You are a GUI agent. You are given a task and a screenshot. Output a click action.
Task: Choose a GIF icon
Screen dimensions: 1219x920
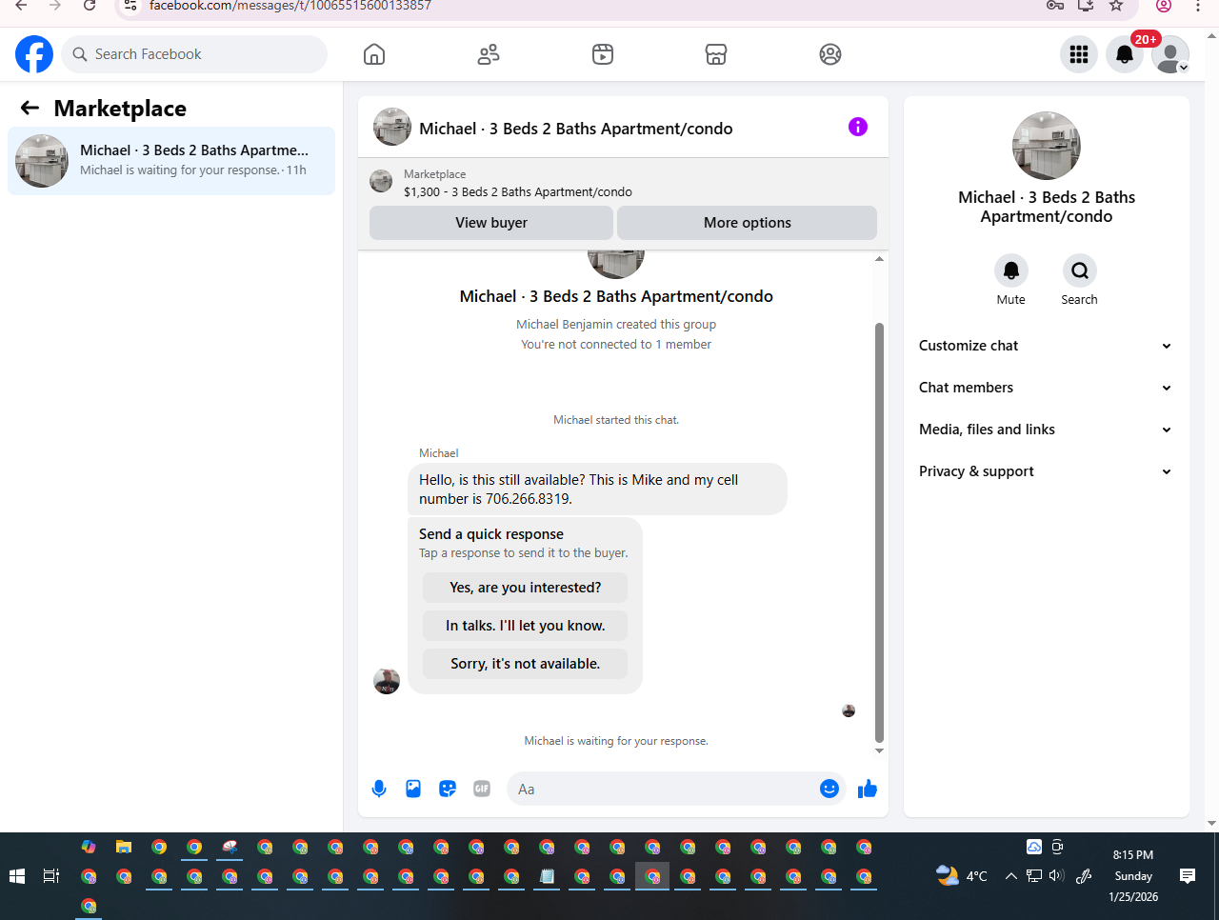pos(482,789)
